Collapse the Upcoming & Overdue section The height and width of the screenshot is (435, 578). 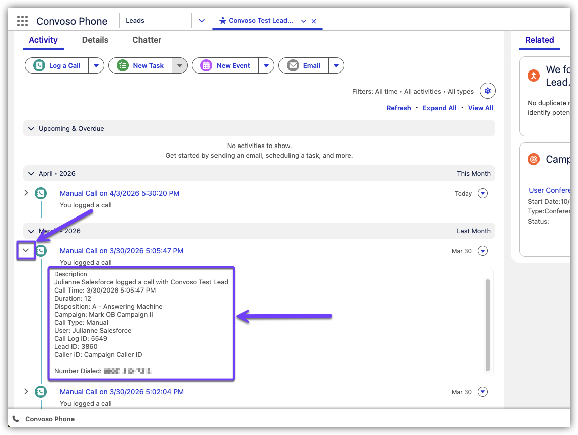32,129
